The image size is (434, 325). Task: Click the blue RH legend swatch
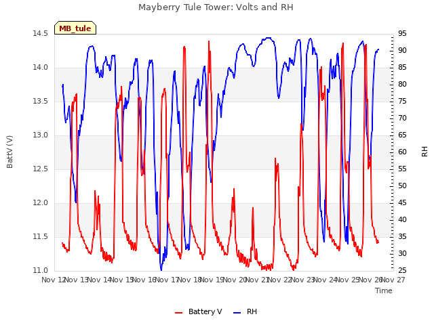click(x=237, y=312)
